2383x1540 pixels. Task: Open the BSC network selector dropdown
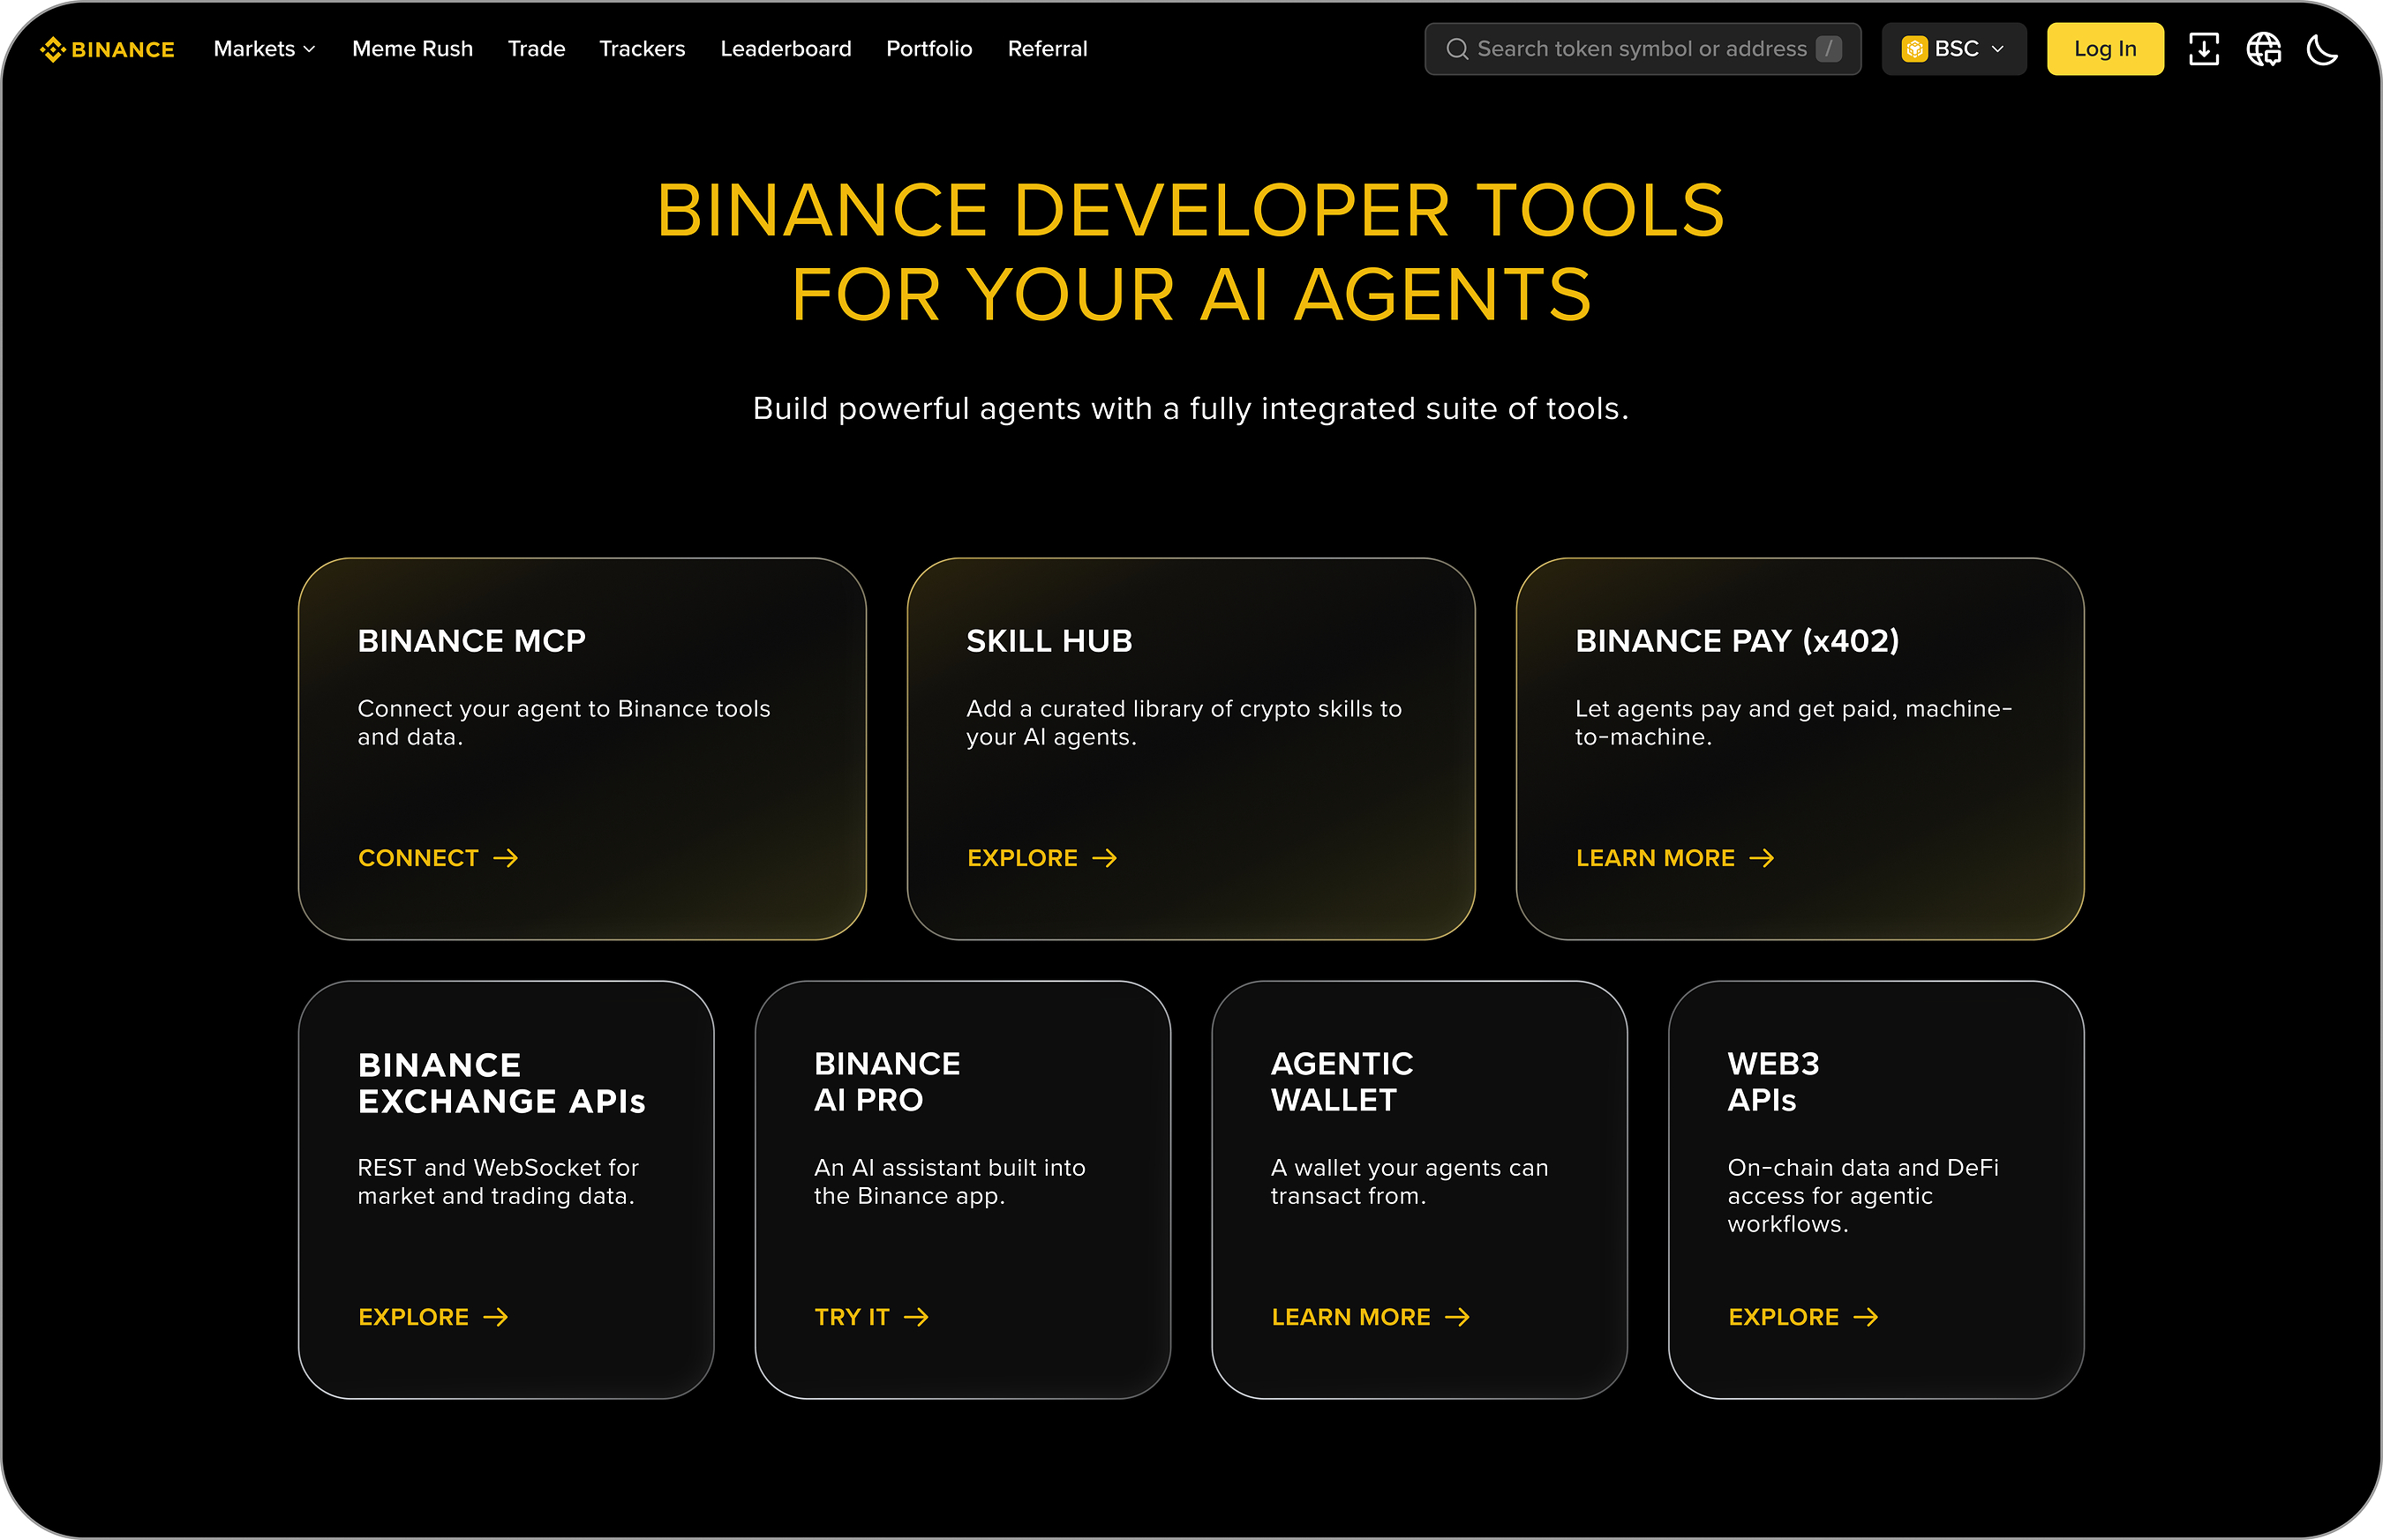pos(1954,49)
